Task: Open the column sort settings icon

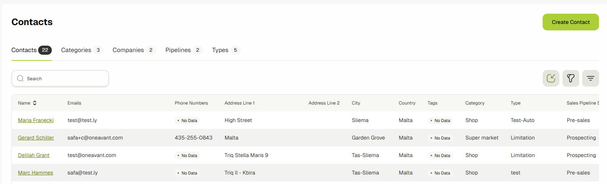Action: pos(590,78)
